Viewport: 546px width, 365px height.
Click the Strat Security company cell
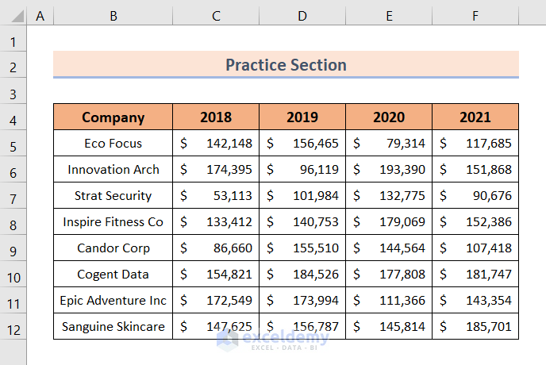pyautogui.click(x=113, y=196)
